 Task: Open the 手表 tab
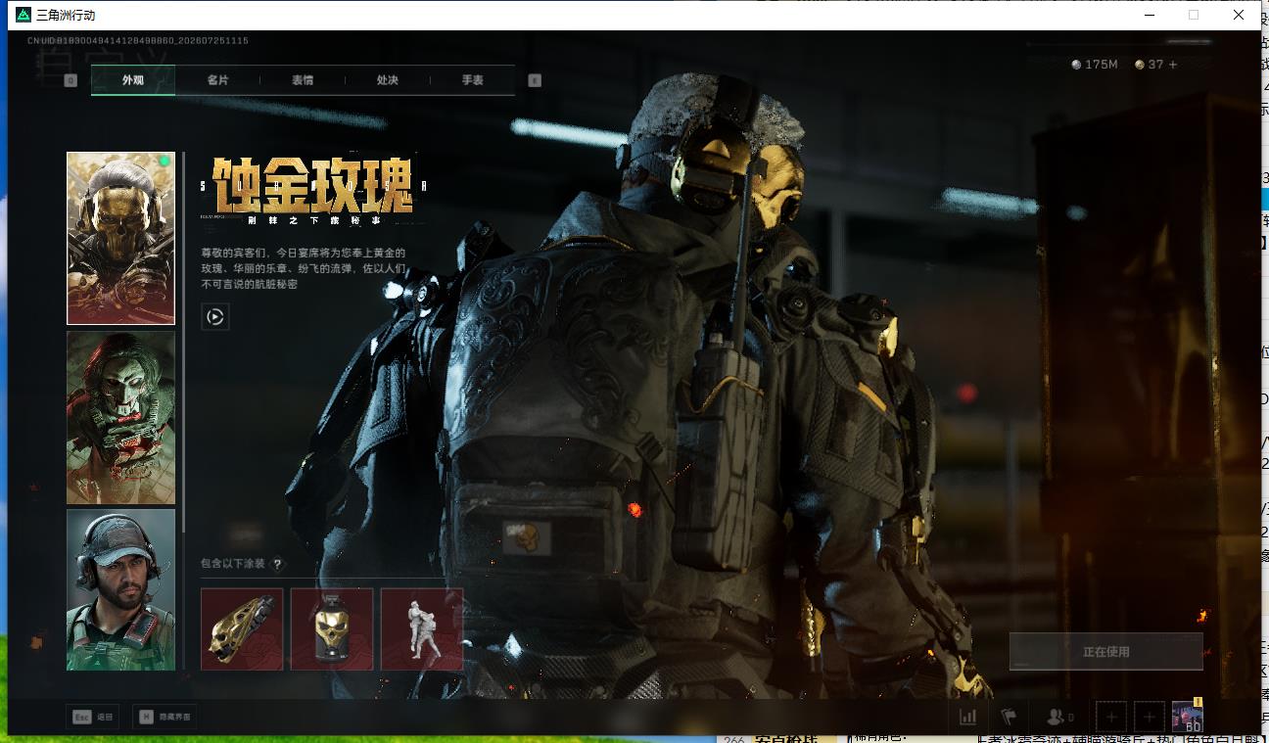[472, 80]
